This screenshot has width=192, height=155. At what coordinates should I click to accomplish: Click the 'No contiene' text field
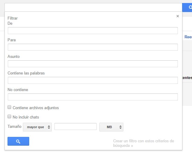coord(93,97)
